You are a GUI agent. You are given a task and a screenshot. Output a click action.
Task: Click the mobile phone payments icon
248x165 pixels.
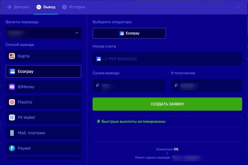[12, 133]
